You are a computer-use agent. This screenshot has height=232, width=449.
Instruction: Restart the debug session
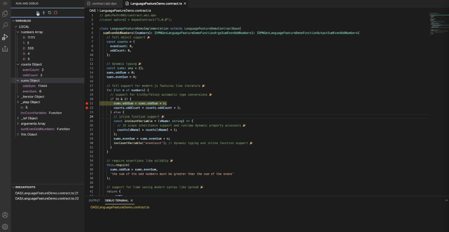[x=49, y=12]
